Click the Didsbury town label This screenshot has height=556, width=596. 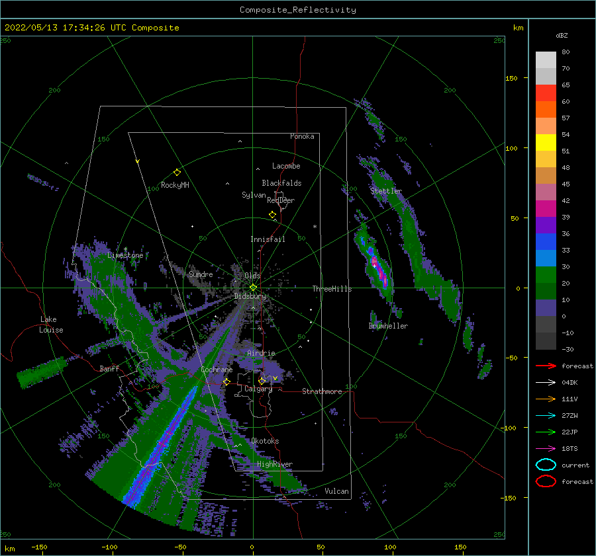(x=250, y=296)
